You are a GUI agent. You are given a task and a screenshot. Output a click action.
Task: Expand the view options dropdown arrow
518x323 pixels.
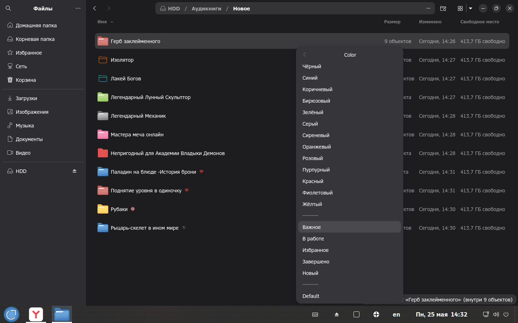click(x=471, y=8)
